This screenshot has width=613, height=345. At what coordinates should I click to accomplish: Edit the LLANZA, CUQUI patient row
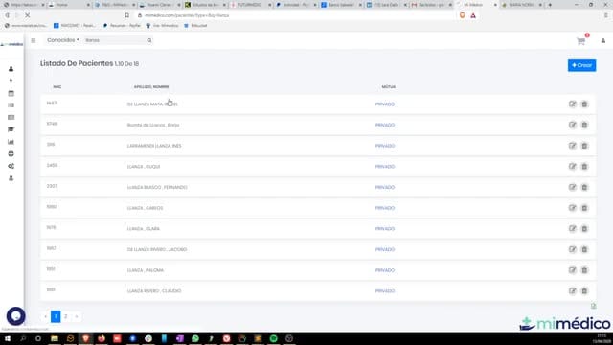[573, 166]
